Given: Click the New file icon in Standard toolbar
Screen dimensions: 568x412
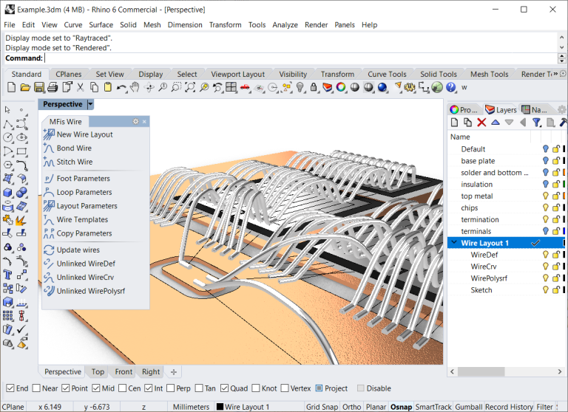Looking at the screenshot, I should click(x=11, y=87).
